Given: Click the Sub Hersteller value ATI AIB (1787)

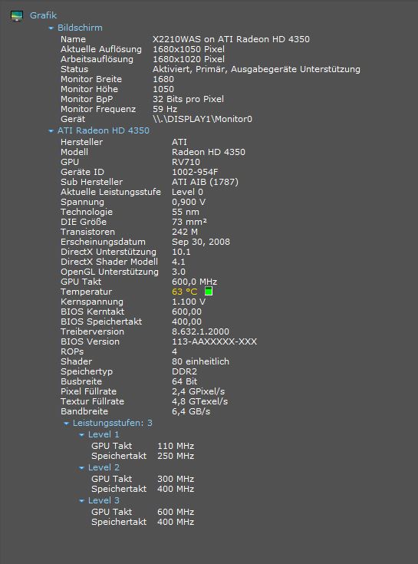Looking at the screenshot, I should [x=205, y=182].
